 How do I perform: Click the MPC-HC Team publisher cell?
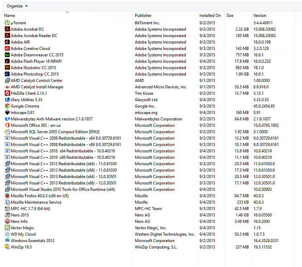pos(148,209)
